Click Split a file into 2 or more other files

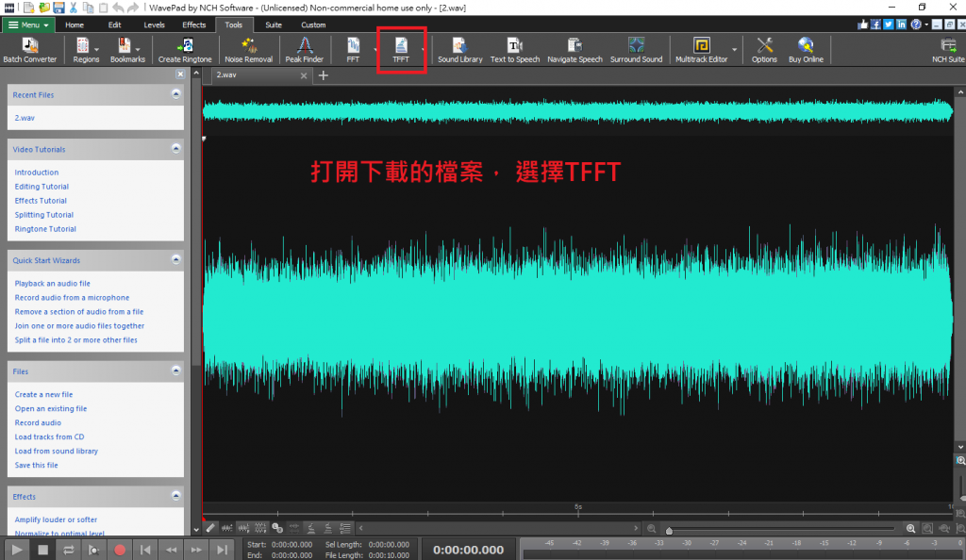pyautogui.click(x=75, y=339)
